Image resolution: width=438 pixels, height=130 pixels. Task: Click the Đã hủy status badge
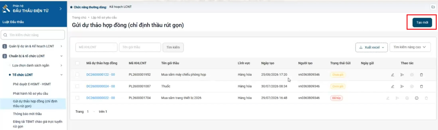tap(336, 98)
